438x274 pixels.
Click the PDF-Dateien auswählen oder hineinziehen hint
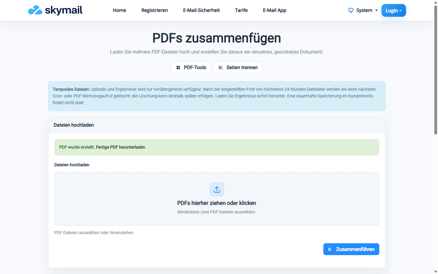tap(94, 233)
